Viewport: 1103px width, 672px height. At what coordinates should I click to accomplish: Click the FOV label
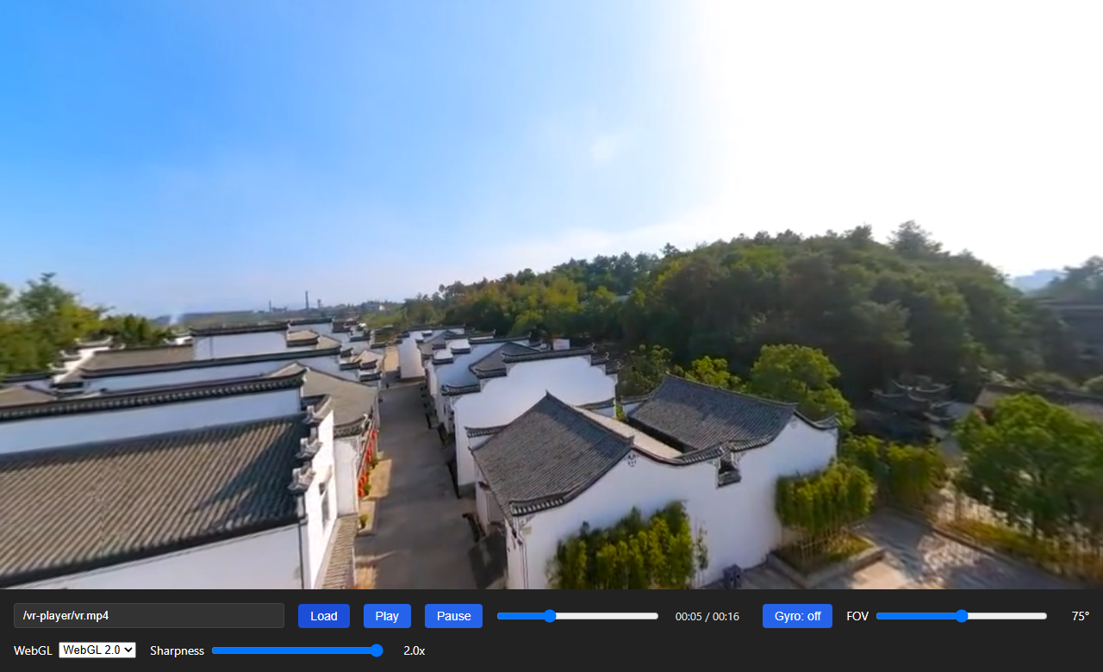coord(857,616)
